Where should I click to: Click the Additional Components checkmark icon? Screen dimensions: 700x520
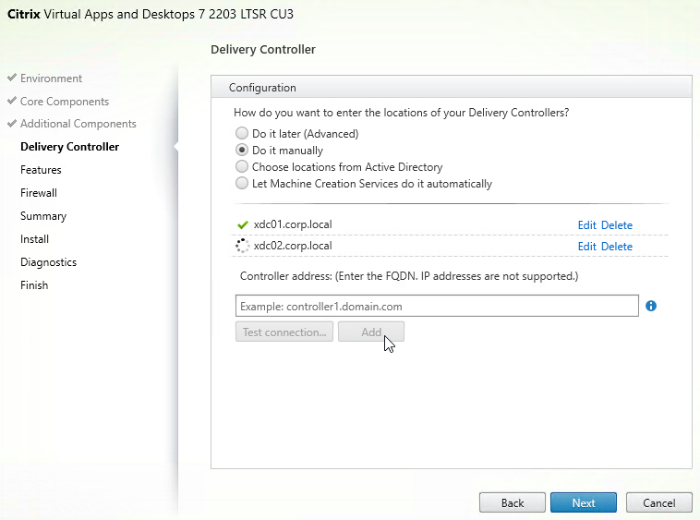[x=12, y=123]
